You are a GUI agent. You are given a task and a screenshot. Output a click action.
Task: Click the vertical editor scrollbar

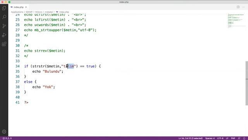click(247, 83)
